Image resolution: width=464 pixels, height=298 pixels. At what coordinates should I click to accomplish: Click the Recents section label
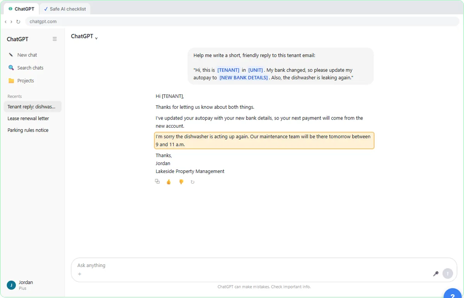click(15, 96)
